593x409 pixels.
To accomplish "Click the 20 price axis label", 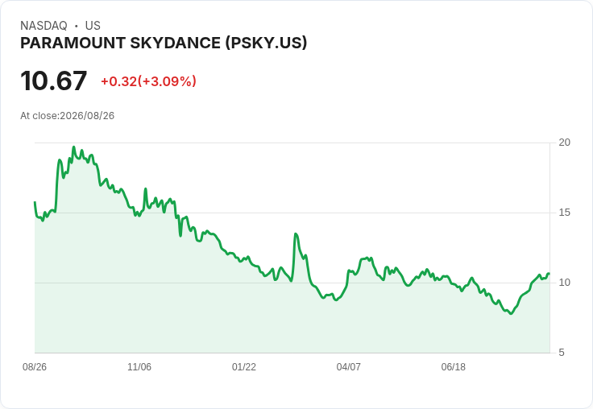I will click(x=564, y=143).
